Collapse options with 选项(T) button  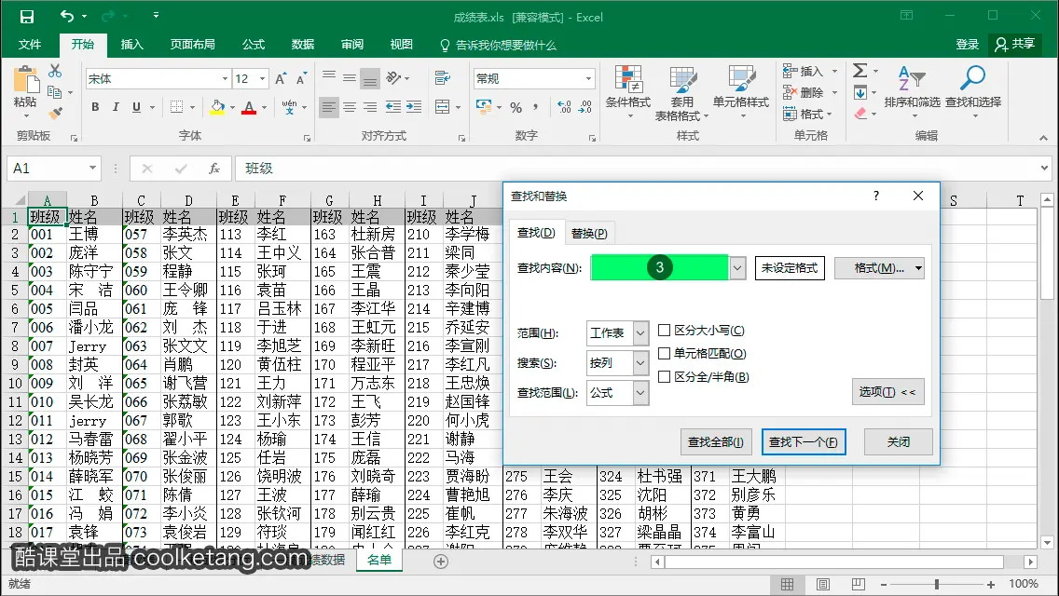tap(887, 392)
